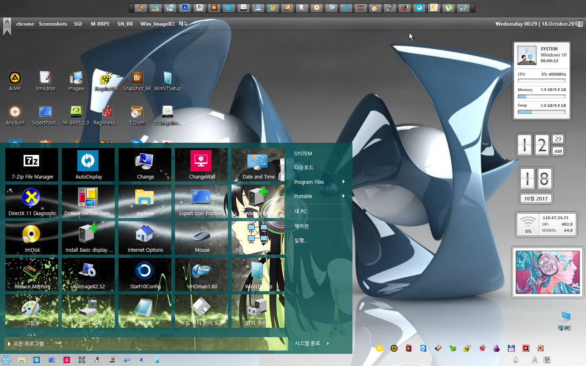Click Firefox icon in top dock

pyautogui.click(x=404, y=8)
